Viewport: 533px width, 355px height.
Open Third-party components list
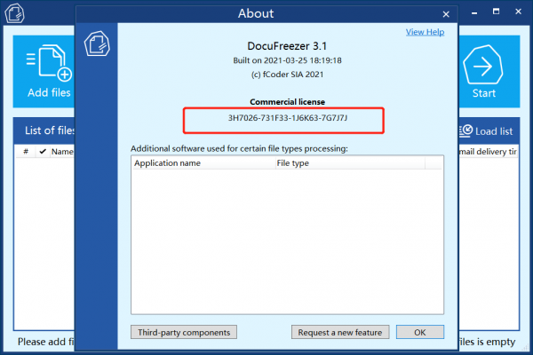(x=184, y=332)
